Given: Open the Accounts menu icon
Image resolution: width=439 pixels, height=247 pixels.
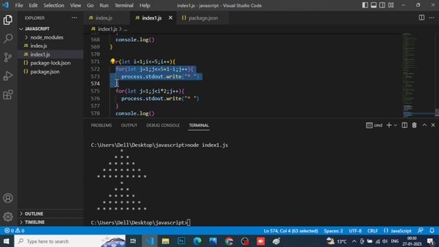Looking at the screenshot, I should pos(8,198).
